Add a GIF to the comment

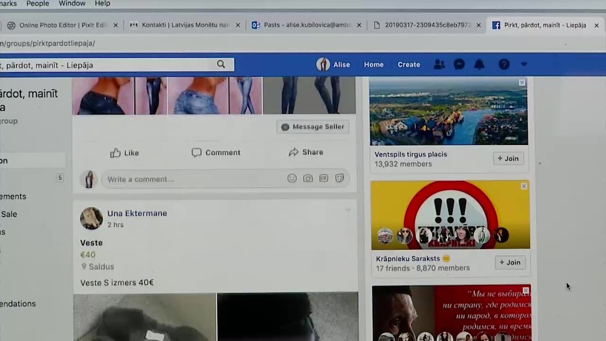[323, 179]
